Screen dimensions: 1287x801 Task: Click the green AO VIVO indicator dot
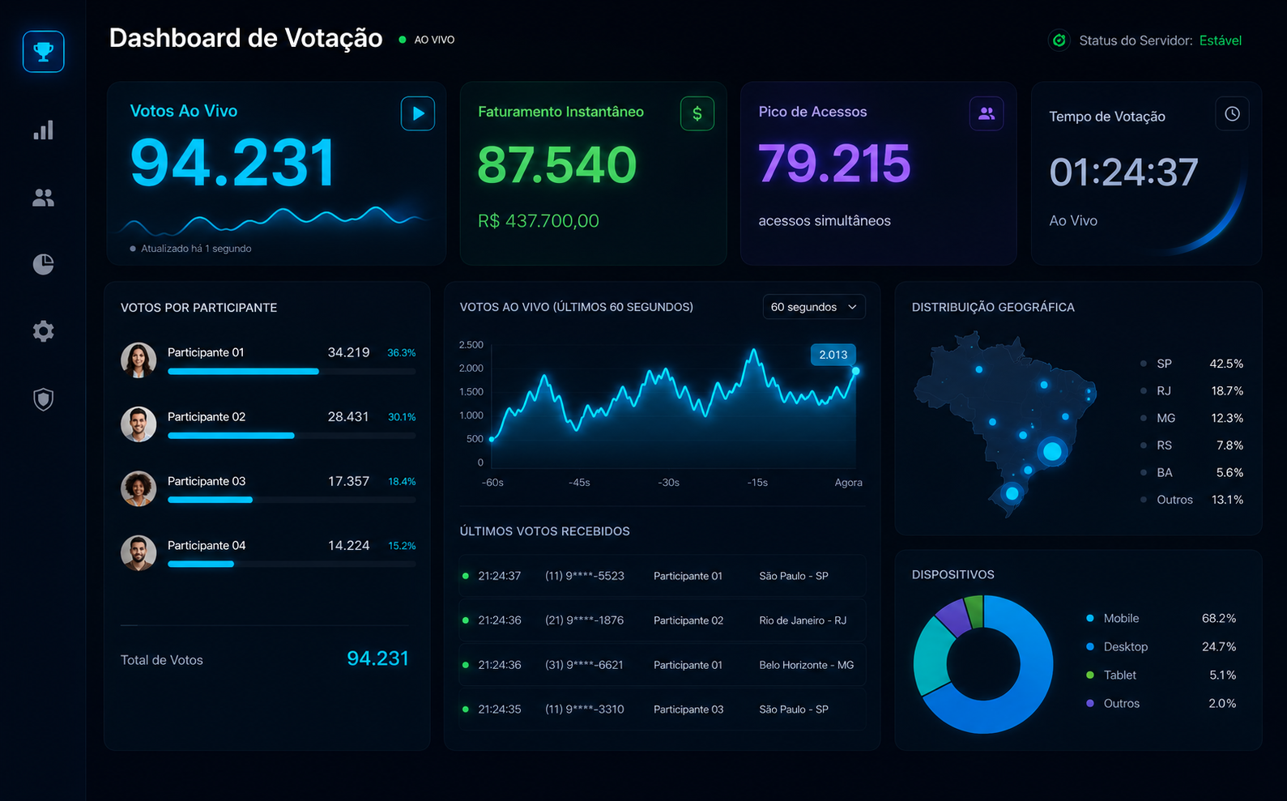click(x=403, y=40)
